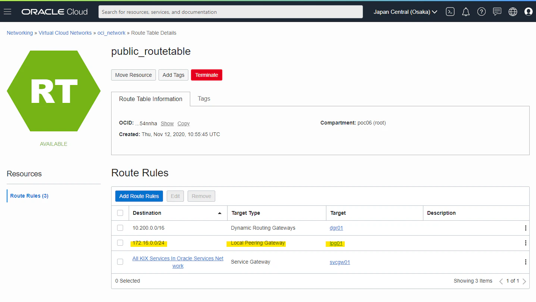Open the dgr01 target link
536x302 pixels.
coord(336,228)
